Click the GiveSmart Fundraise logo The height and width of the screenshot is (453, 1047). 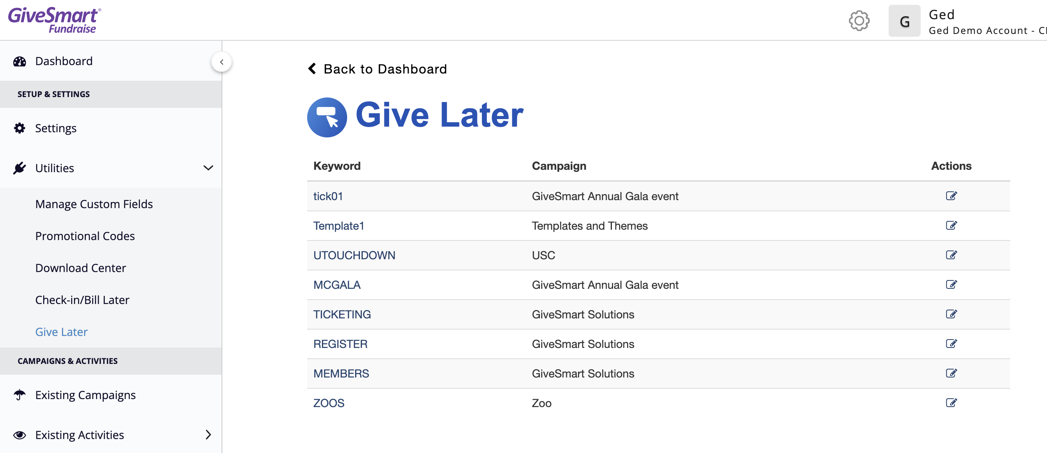pos(54,20)
